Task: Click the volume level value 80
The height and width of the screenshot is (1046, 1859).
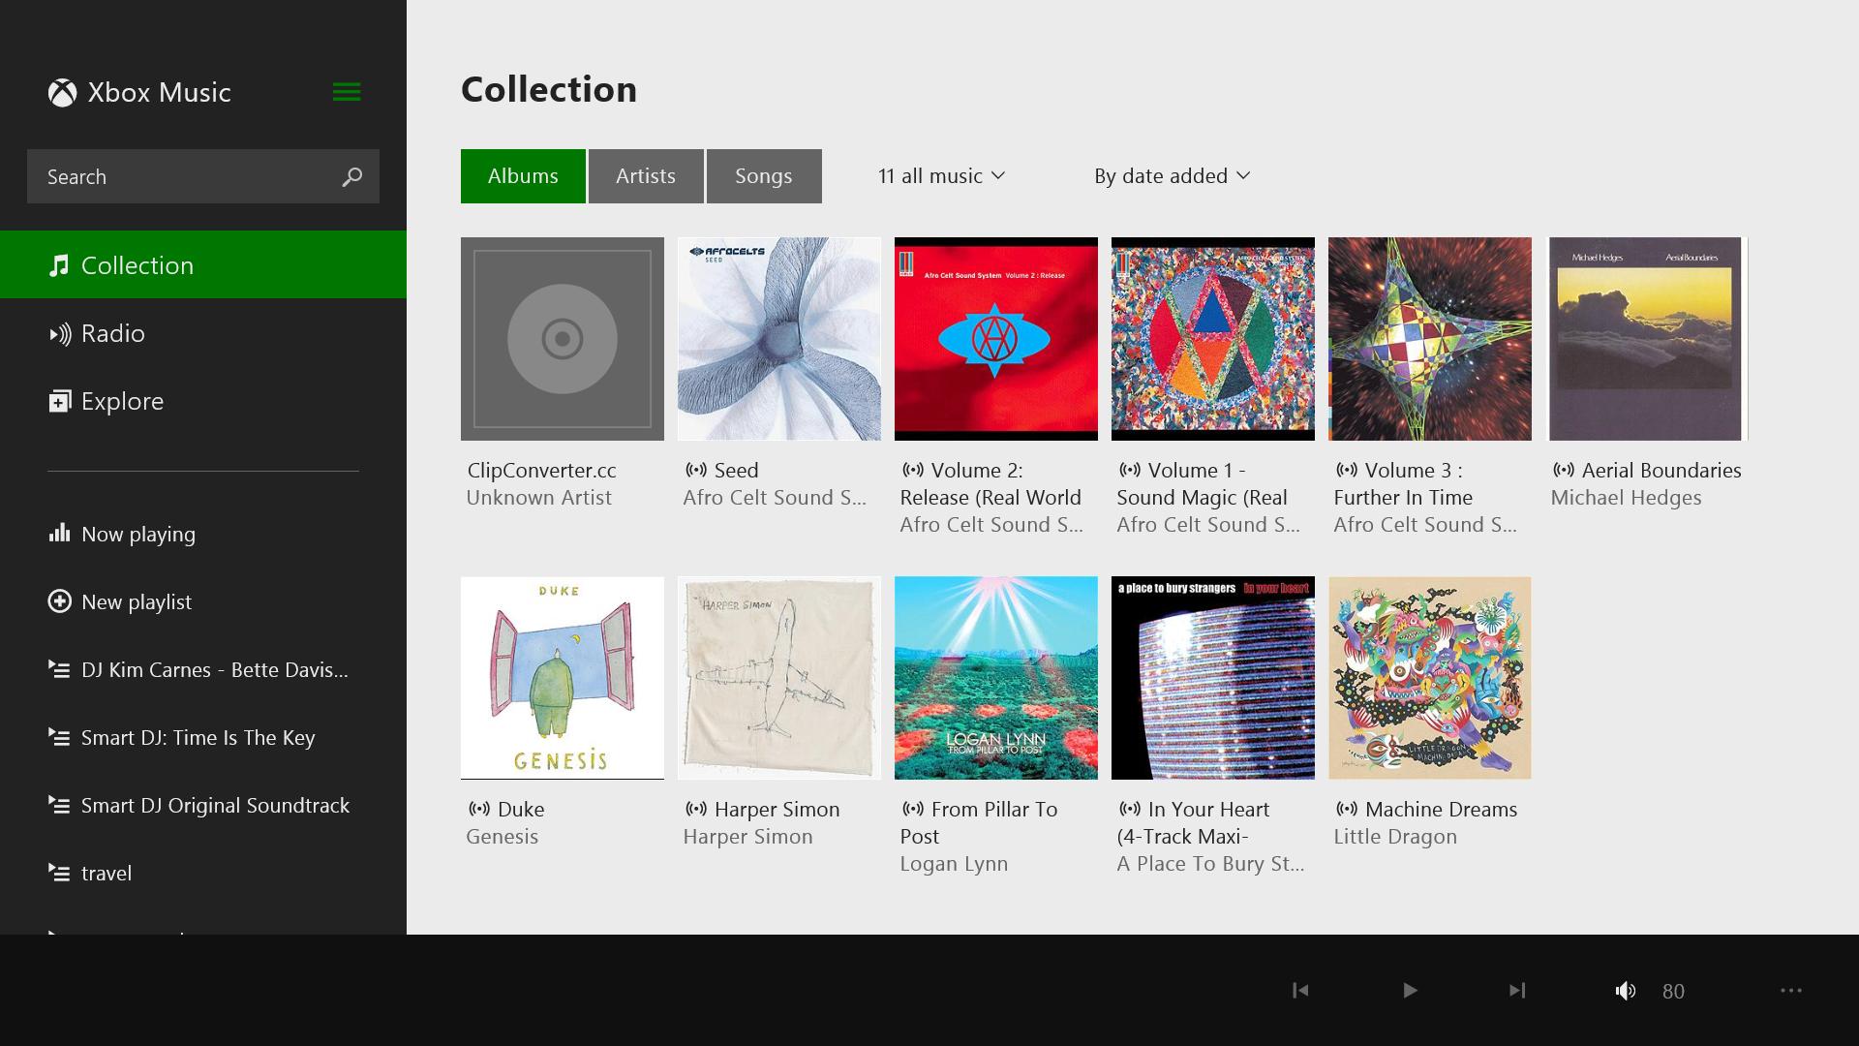Action: [1673, 991]
